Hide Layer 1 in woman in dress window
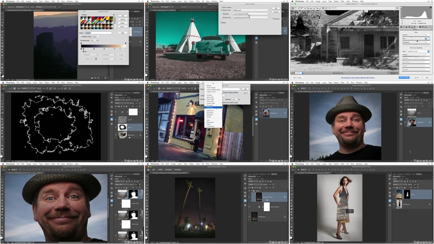The width and height of the screenshot is (434, 244). 394,194
